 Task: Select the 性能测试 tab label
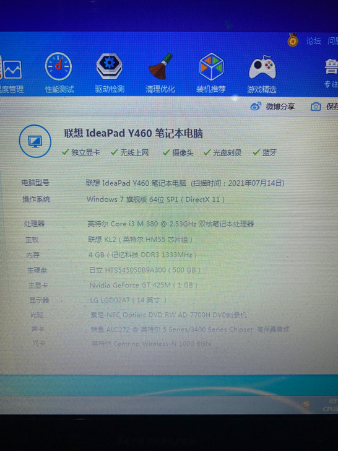click(59, 89)
